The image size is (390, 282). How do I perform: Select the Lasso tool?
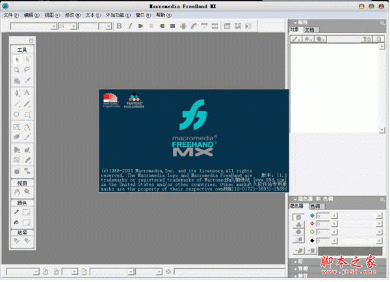[27, 70]
